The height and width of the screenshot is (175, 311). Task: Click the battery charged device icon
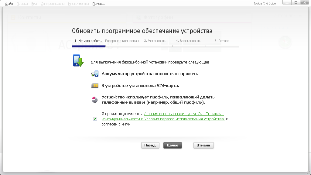95,74
